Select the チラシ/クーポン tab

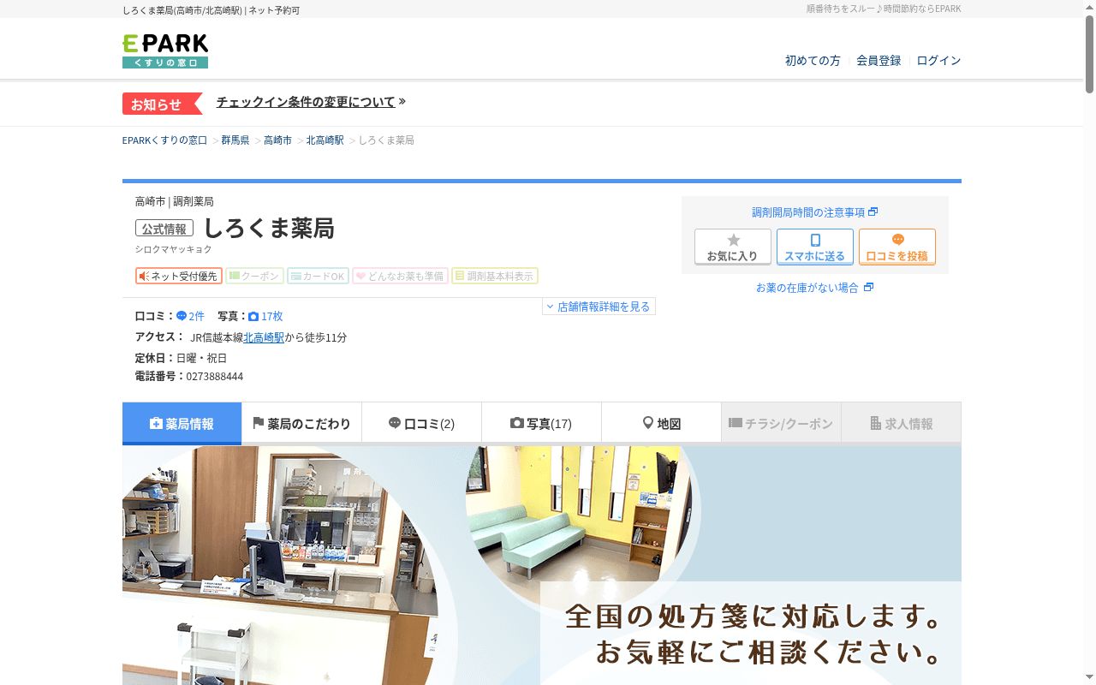781,424
